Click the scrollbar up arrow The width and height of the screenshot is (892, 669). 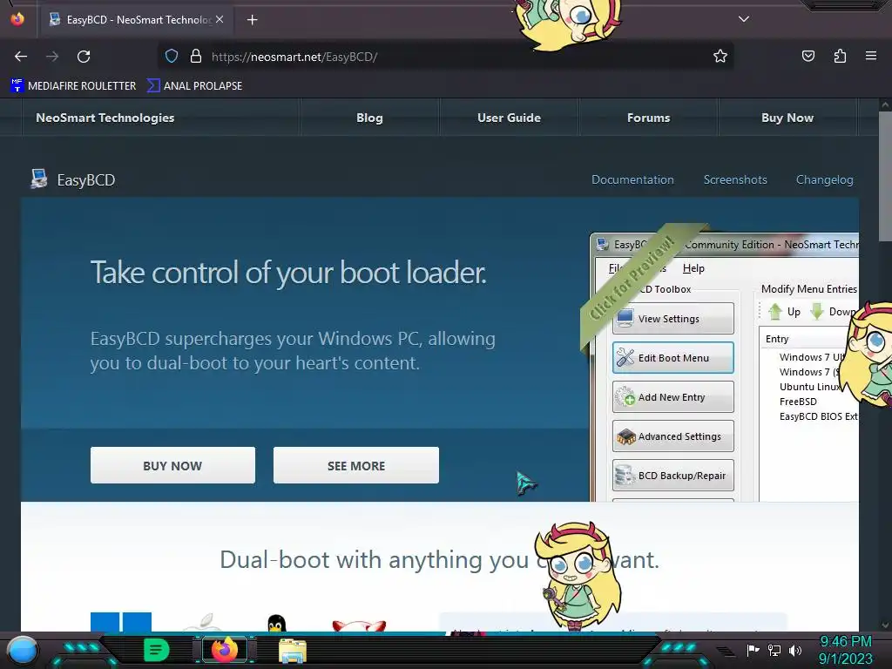coord(885,105)
